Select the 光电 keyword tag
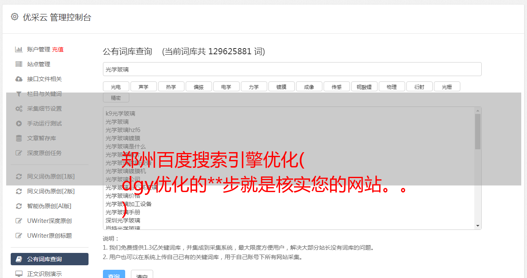Screen dimensions: 527x278 (116, 86)
